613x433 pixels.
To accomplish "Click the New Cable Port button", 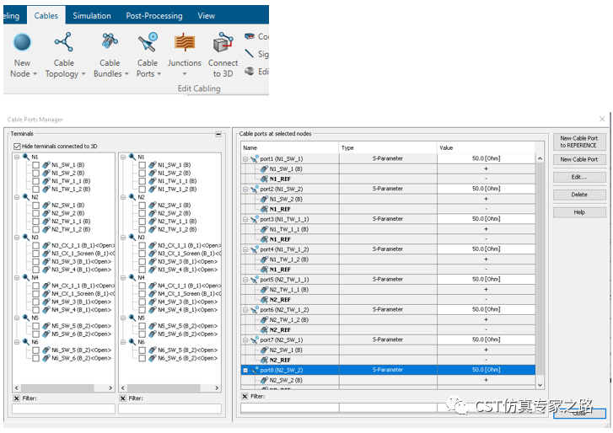I will [x=579, y=159].
